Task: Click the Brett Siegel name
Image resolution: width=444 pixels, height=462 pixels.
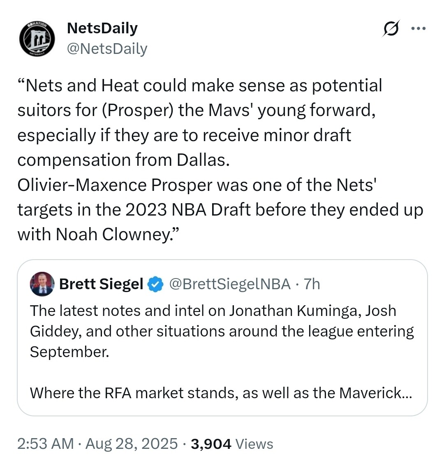Action: tap(101, 284)
